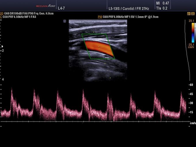Click the Doppler sample volume gate in vessel

pos(99,47)
